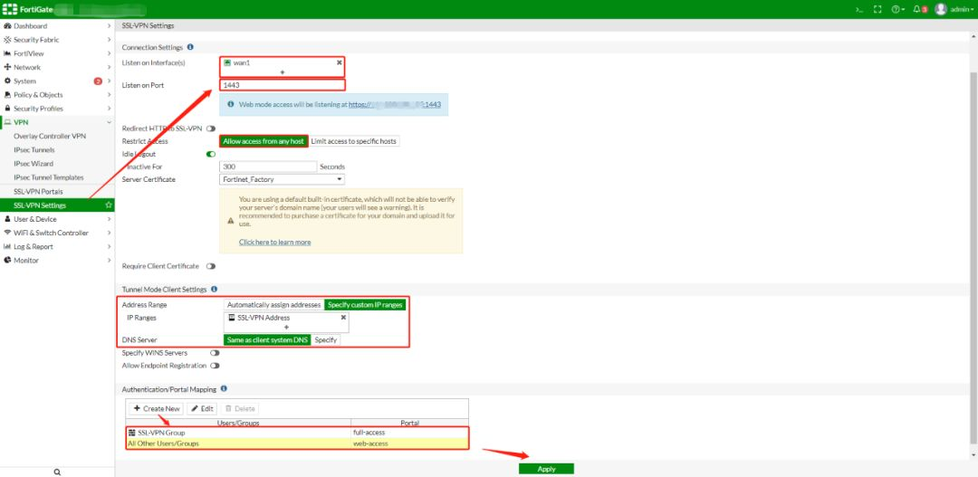Screen dimensions: 978x477
Task: Open the help question-mark menu
Action: point(896,9)
